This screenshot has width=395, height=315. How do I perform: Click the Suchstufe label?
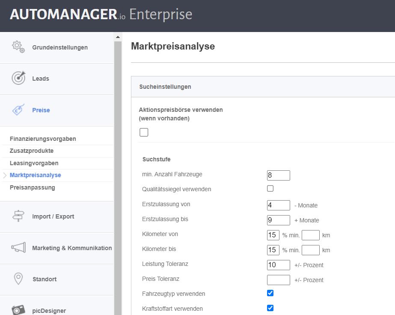(x=157, y=159)
